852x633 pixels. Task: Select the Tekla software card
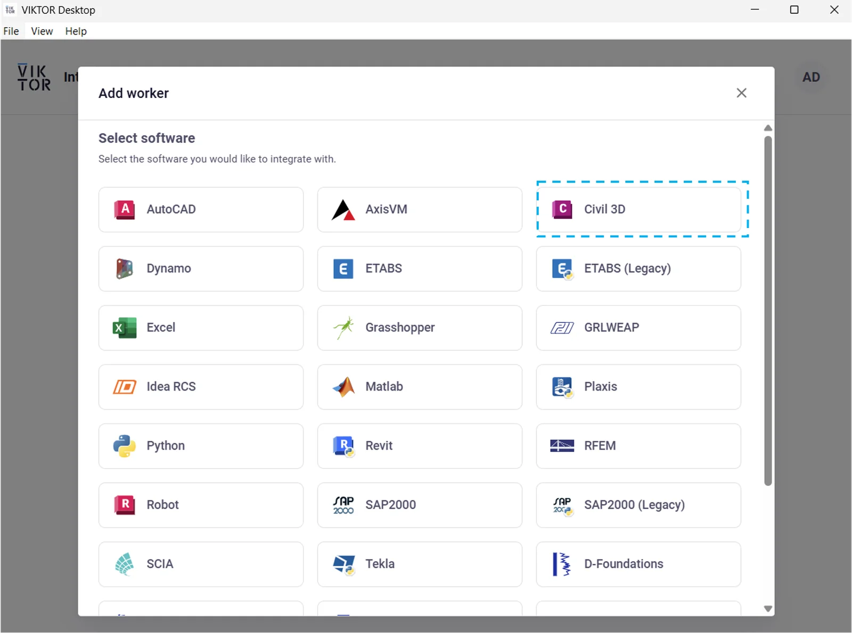pos(420,564)
